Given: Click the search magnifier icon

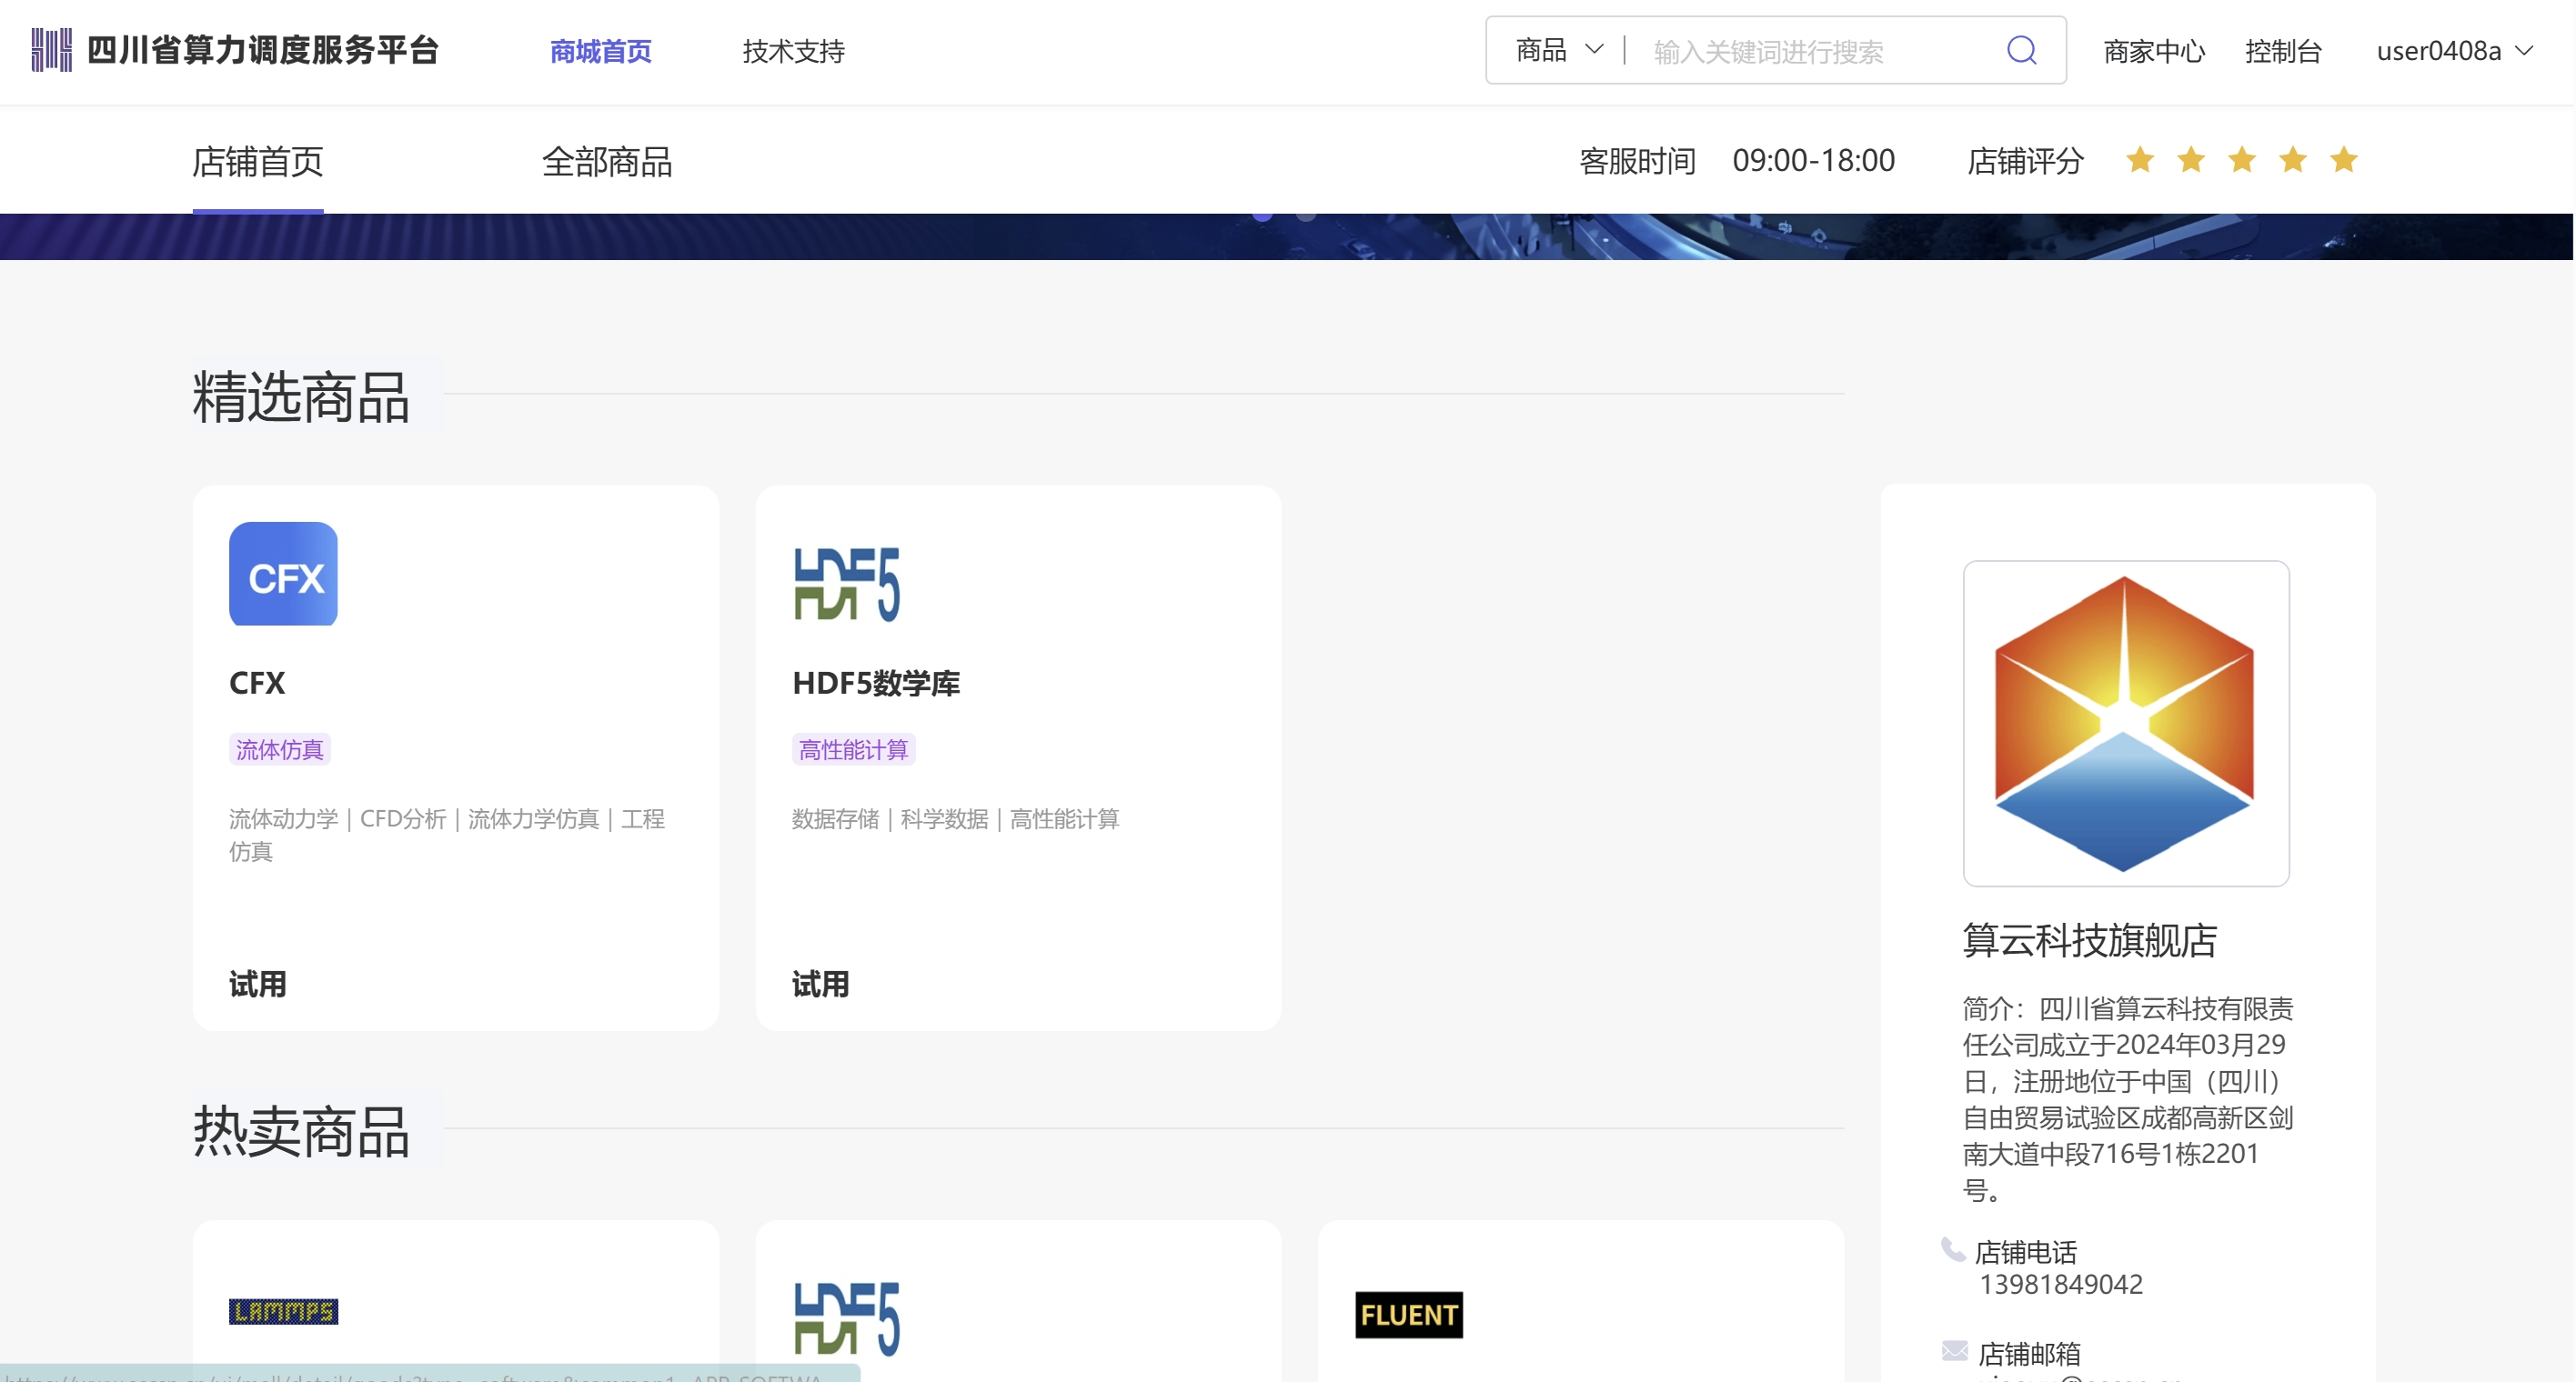Looking at the screenshot, I should 2021,50.
